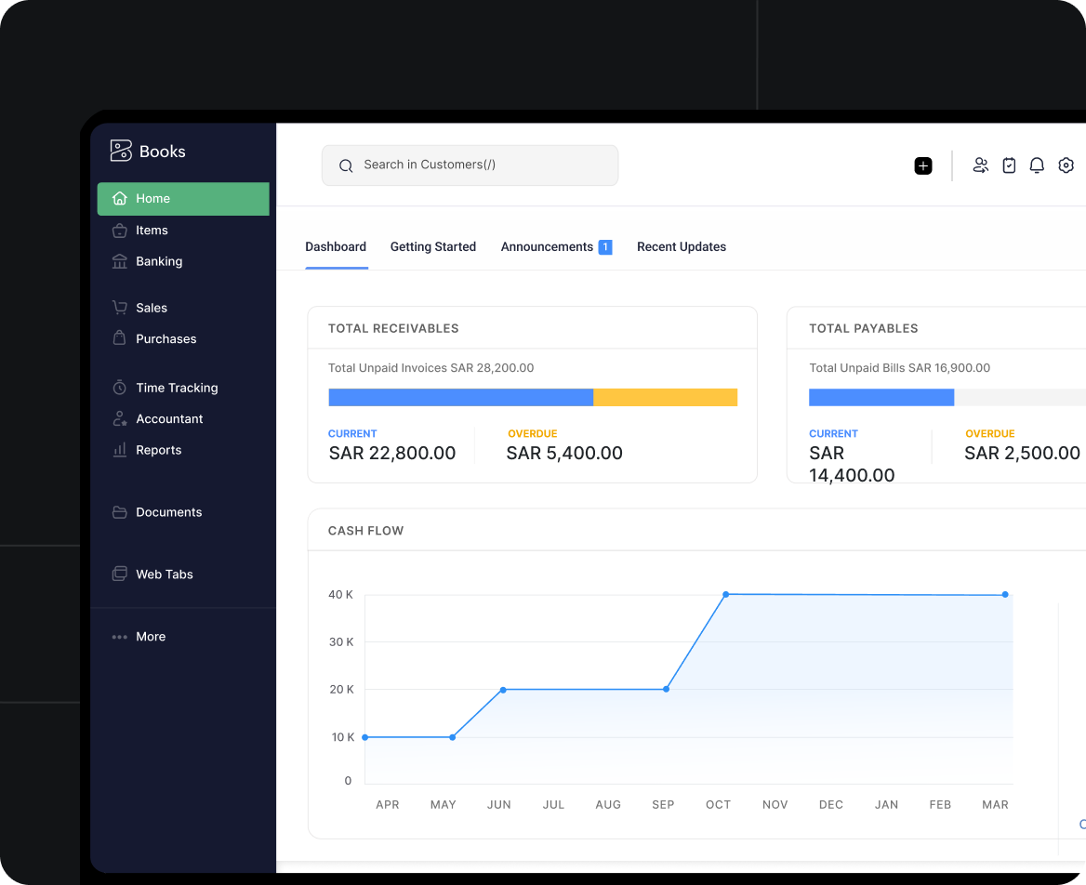Select the Recent Updates tab

(x=681, y=247)
